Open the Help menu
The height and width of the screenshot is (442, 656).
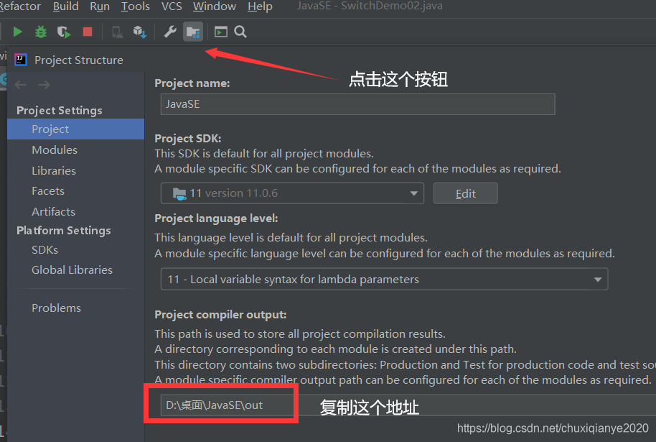point(260,6)
